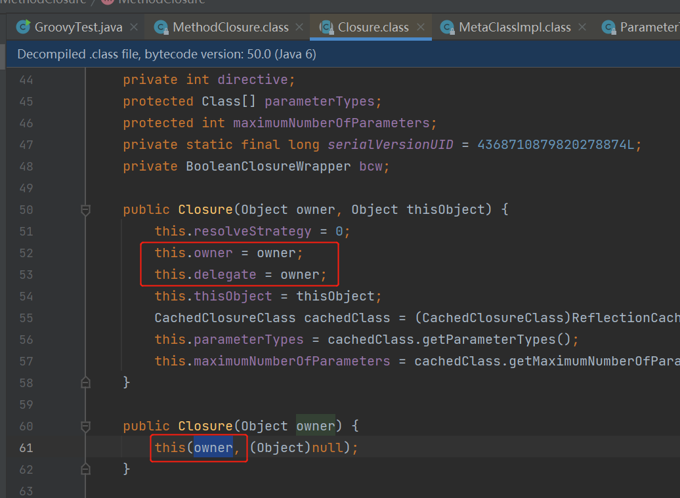The height and width of the screenshot is (498, 680).
Task: Click maximumNumberOfParameters on line 46
Action: (x=331, y=123)
